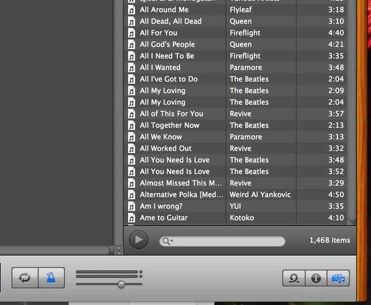
Task: Click Revive artist in All Worked Out row
Action: tap(241, 148)
